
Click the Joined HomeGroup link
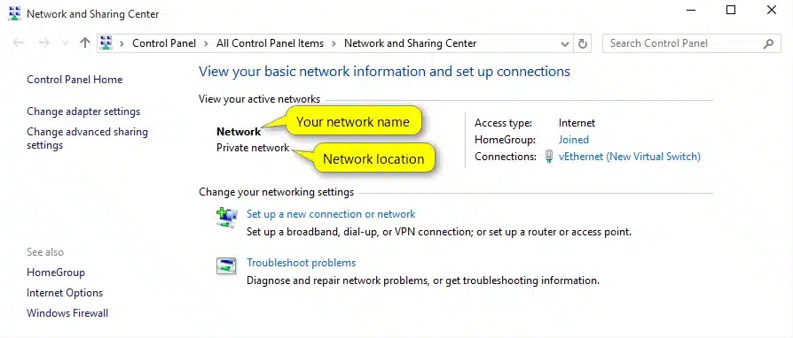[574, 139]
